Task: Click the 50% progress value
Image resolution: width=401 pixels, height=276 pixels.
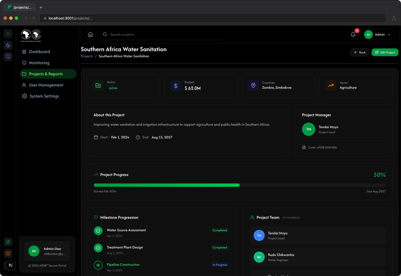Action: coord(380,175)
